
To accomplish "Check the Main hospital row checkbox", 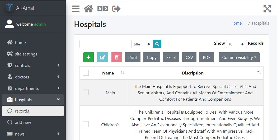I will [86, 92].
